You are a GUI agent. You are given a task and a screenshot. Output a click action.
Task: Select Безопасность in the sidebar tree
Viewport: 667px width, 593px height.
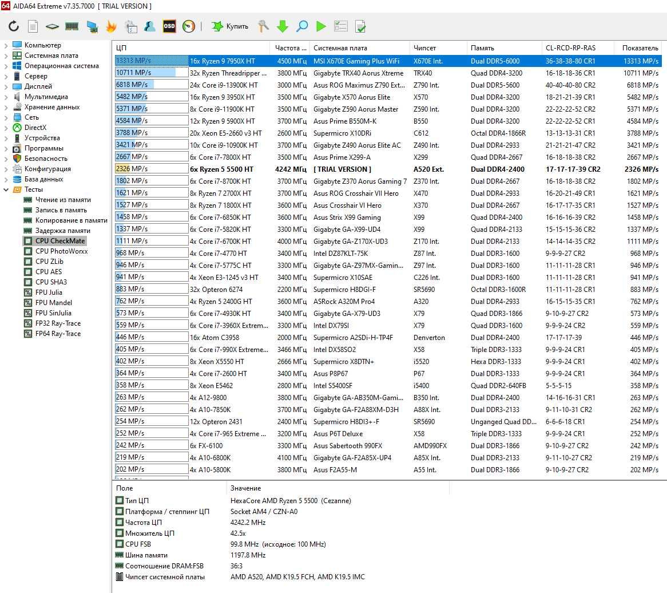tap(46, 159)
